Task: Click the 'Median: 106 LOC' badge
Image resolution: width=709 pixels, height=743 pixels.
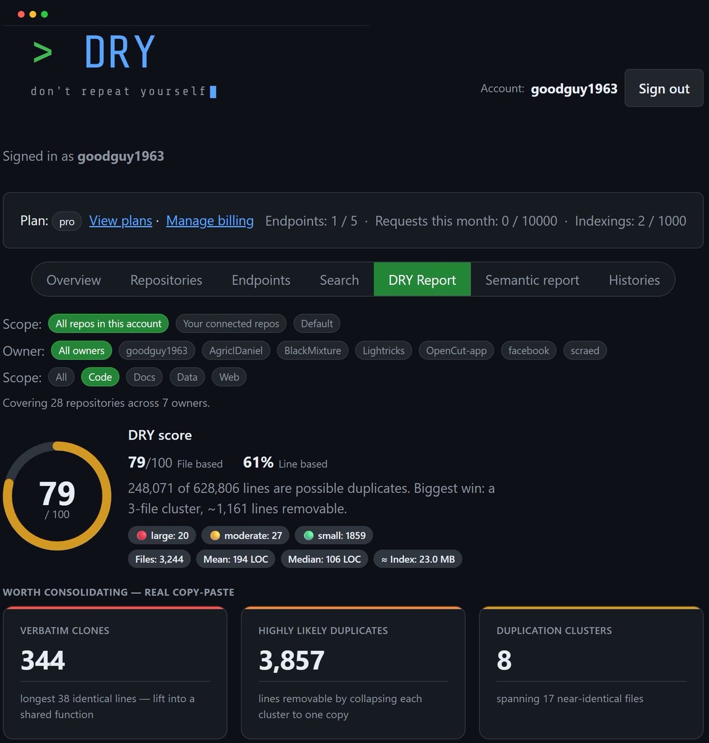Action: (324, 559)
